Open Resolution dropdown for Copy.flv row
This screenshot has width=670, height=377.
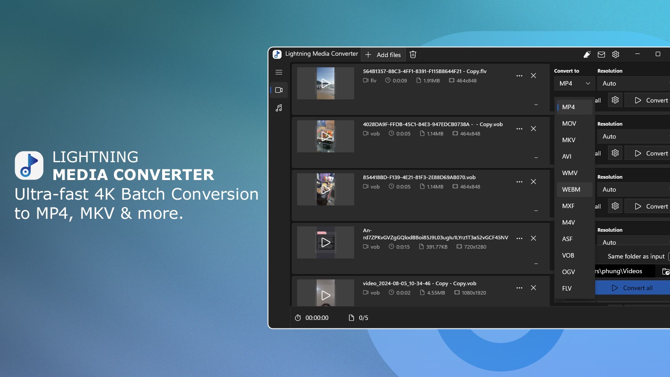[633, 83]
